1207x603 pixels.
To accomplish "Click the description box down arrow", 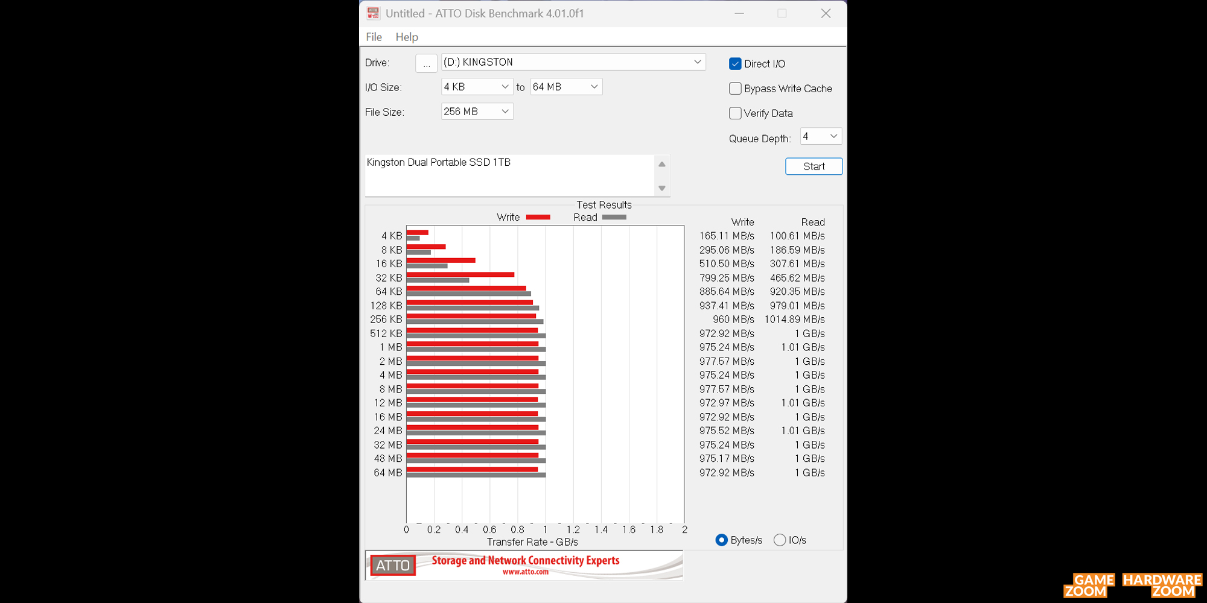I will tap(662, 188).
